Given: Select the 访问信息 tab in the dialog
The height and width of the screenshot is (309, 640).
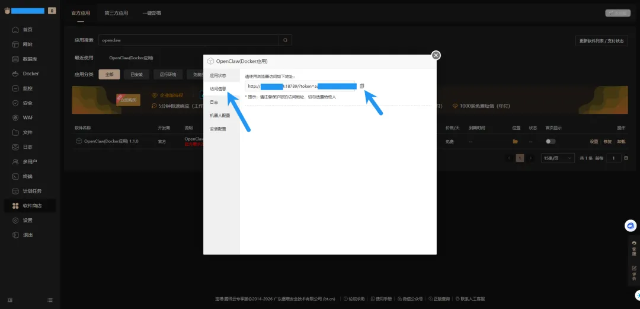Looking at the screenshot, I should pyautogui.click(x=218, y=89).
